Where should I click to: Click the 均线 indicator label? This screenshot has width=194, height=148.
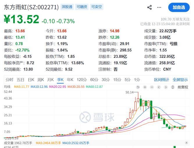(7, 87)
